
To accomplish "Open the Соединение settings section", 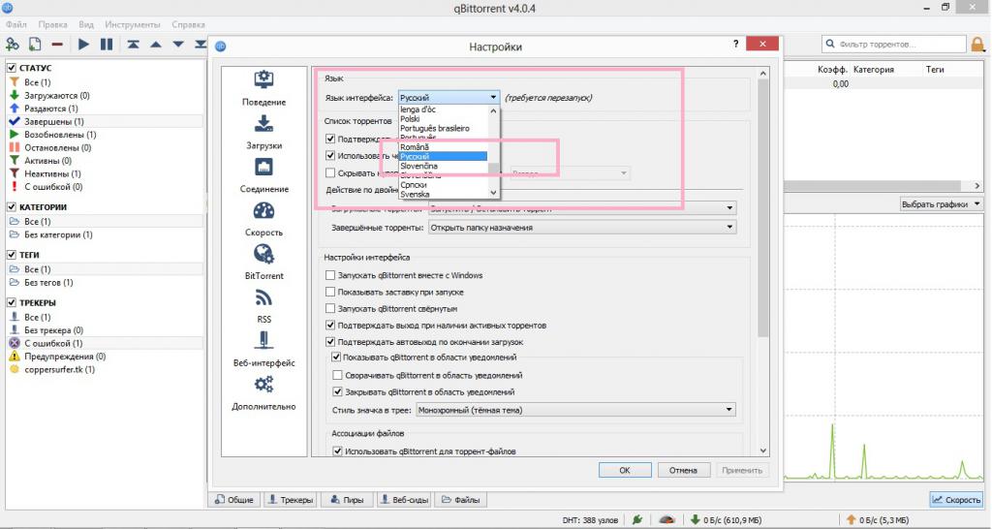I will pyautogui.click(x=263, y=175).
